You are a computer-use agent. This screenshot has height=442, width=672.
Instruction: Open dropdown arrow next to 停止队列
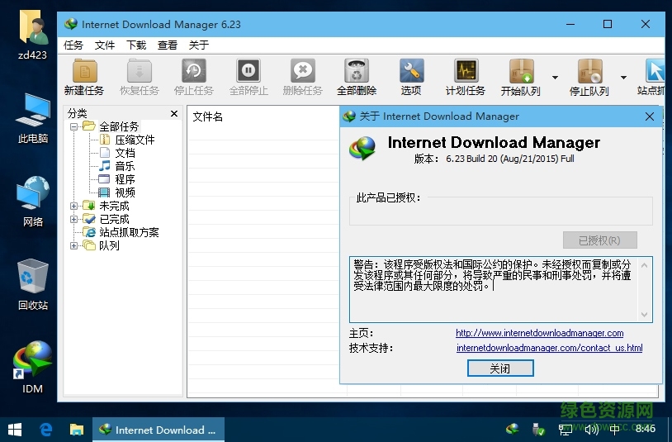pos(623,78)
